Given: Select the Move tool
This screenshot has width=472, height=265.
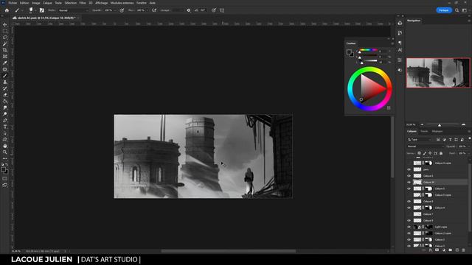Looking at the screenshot, I should coord(5,24).
